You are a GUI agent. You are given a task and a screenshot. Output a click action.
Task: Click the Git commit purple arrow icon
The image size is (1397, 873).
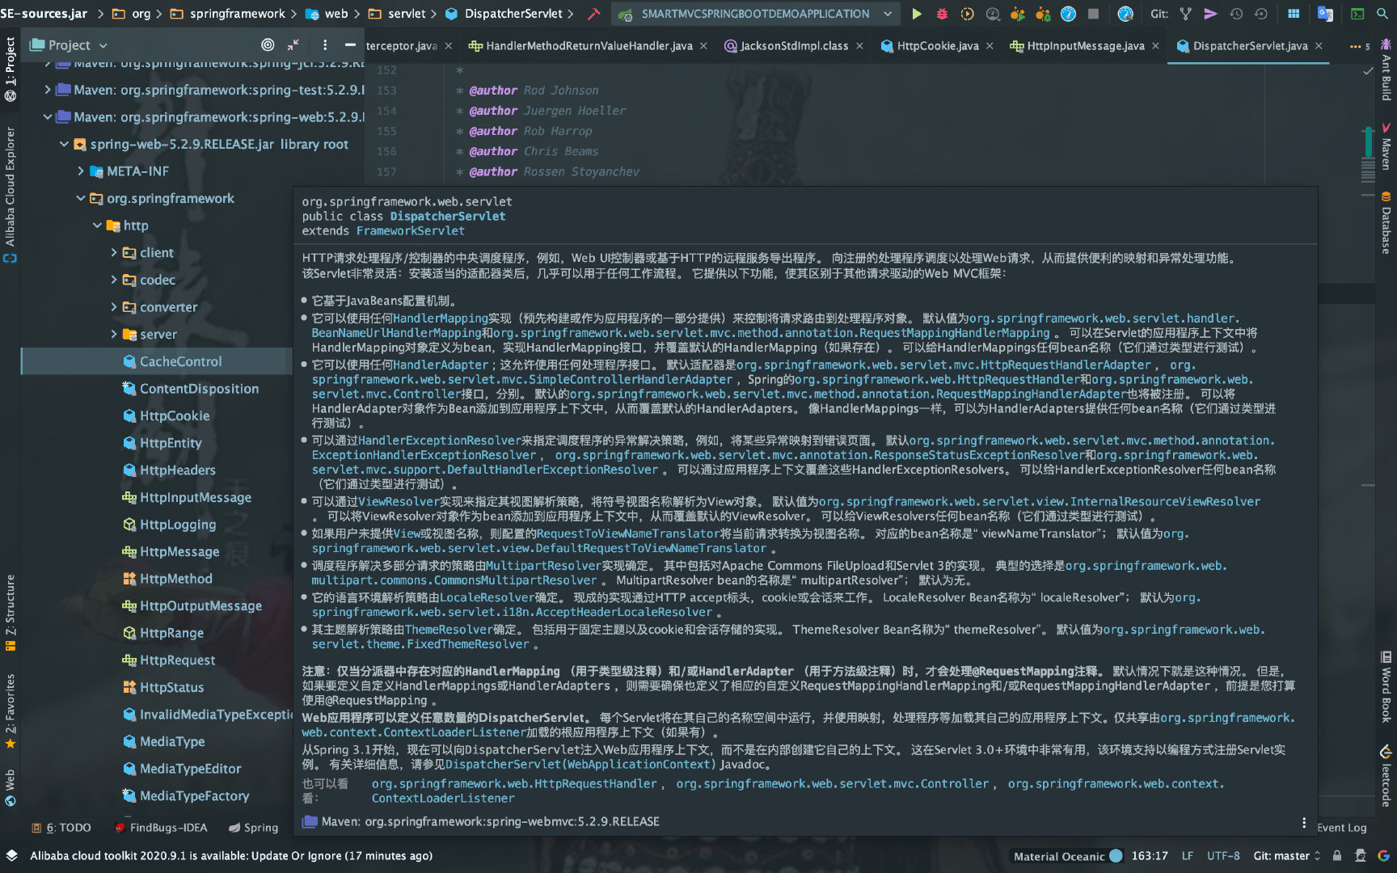tap(1210, 14)
